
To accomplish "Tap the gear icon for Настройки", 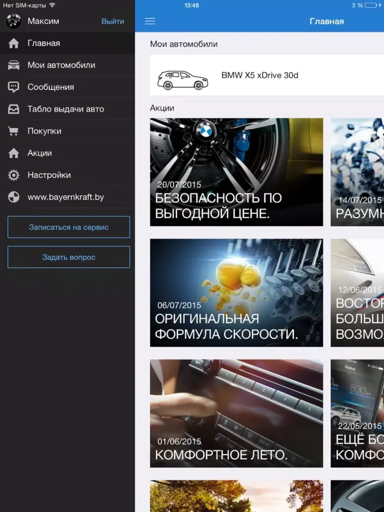I will [14, 175].
